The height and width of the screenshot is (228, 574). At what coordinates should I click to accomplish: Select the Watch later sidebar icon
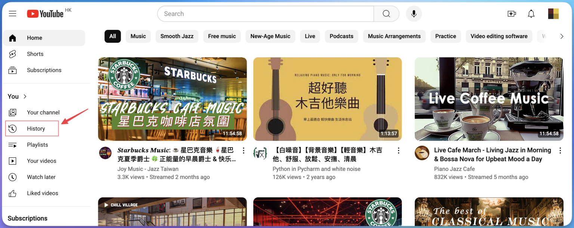[x=12, y=177]
